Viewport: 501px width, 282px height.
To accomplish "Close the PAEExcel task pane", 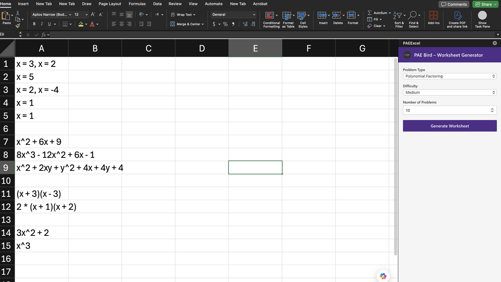I will pos(495,43).
